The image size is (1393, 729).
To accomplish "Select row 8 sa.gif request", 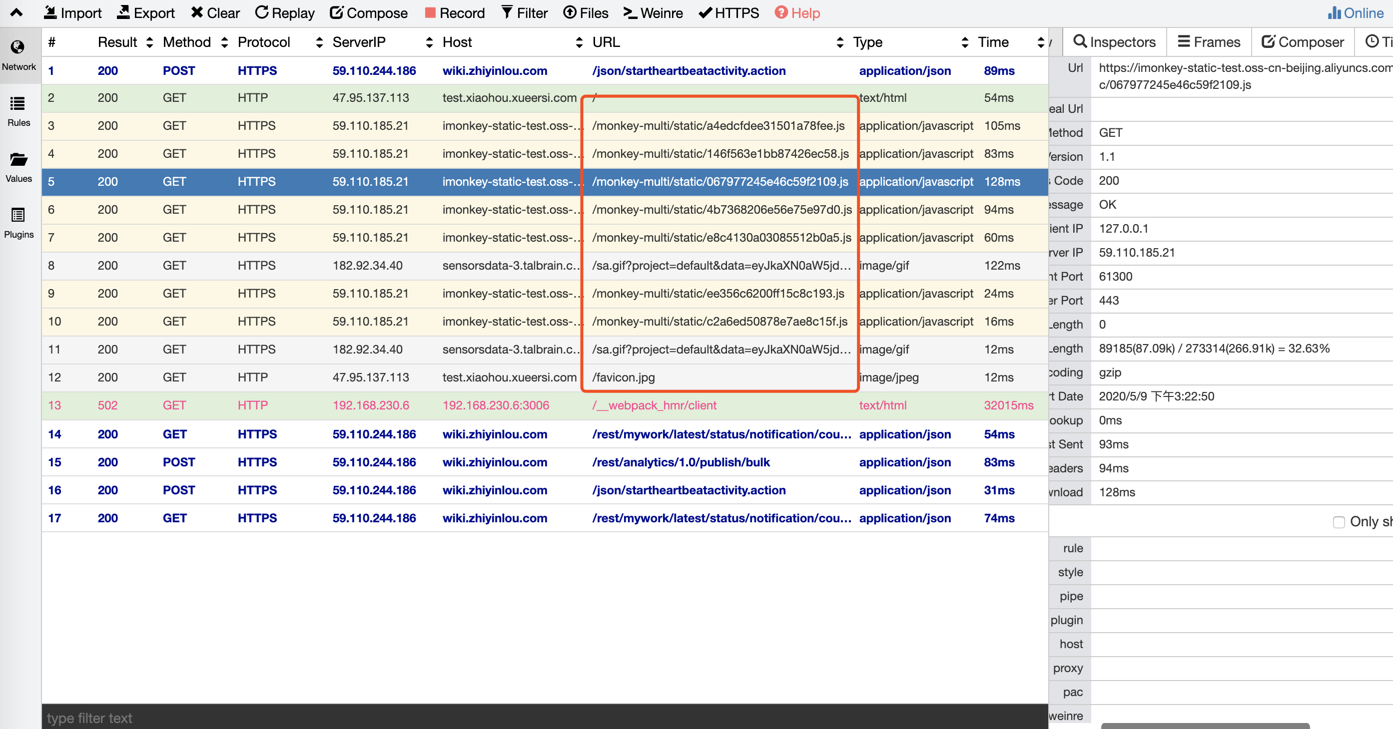I will pos(545,266).
